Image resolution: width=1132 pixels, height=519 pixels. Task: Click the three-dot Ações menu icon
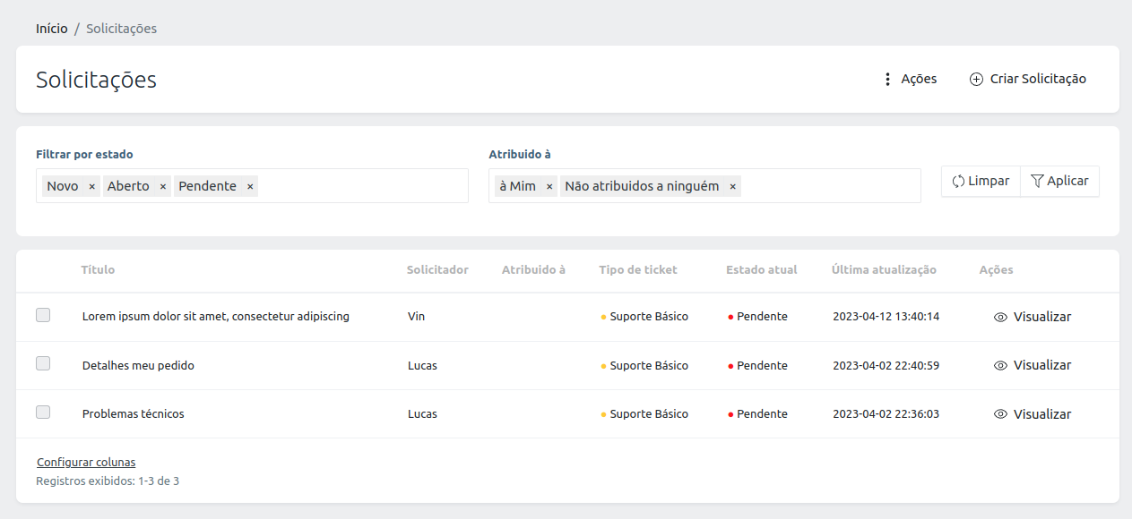(887, 79)
